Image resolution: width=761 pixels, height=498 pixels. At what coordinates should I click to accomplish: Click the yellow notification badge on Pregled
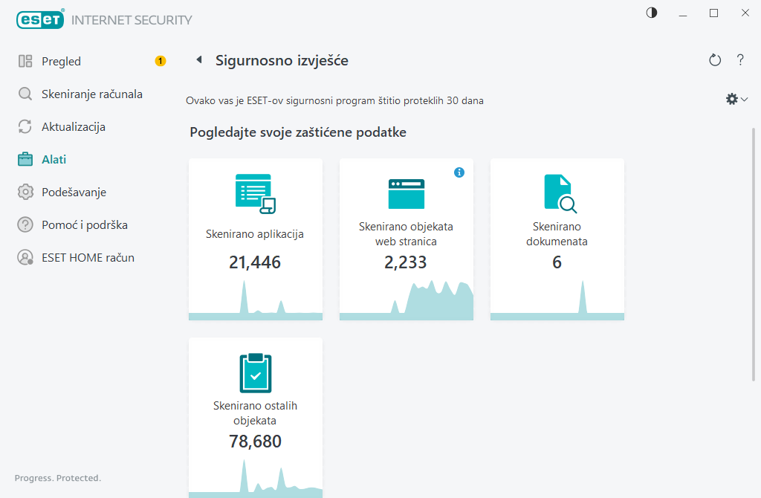click(x=161, y=61)
